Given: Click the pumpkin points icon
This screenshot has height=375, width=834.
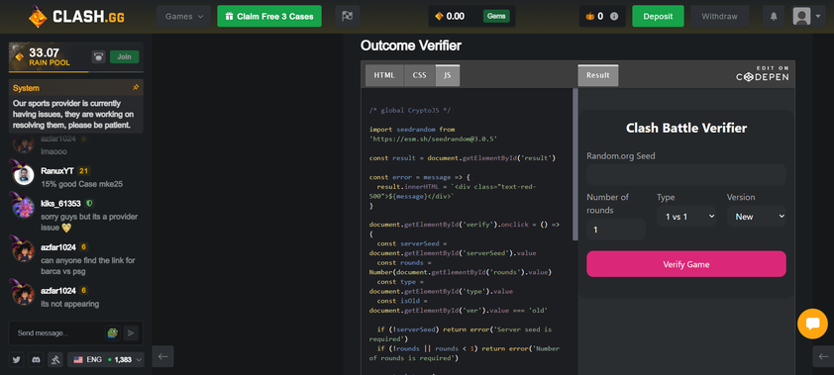Looking at the screenshot, I should point(589,17).
